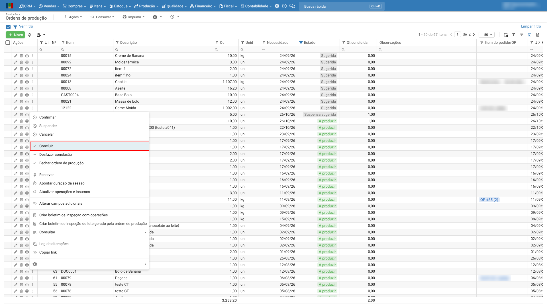The width and height of the screenshot is (547, 307).
Task: Click the refresh icon next to Novo
Action: (x=30, y=35)
